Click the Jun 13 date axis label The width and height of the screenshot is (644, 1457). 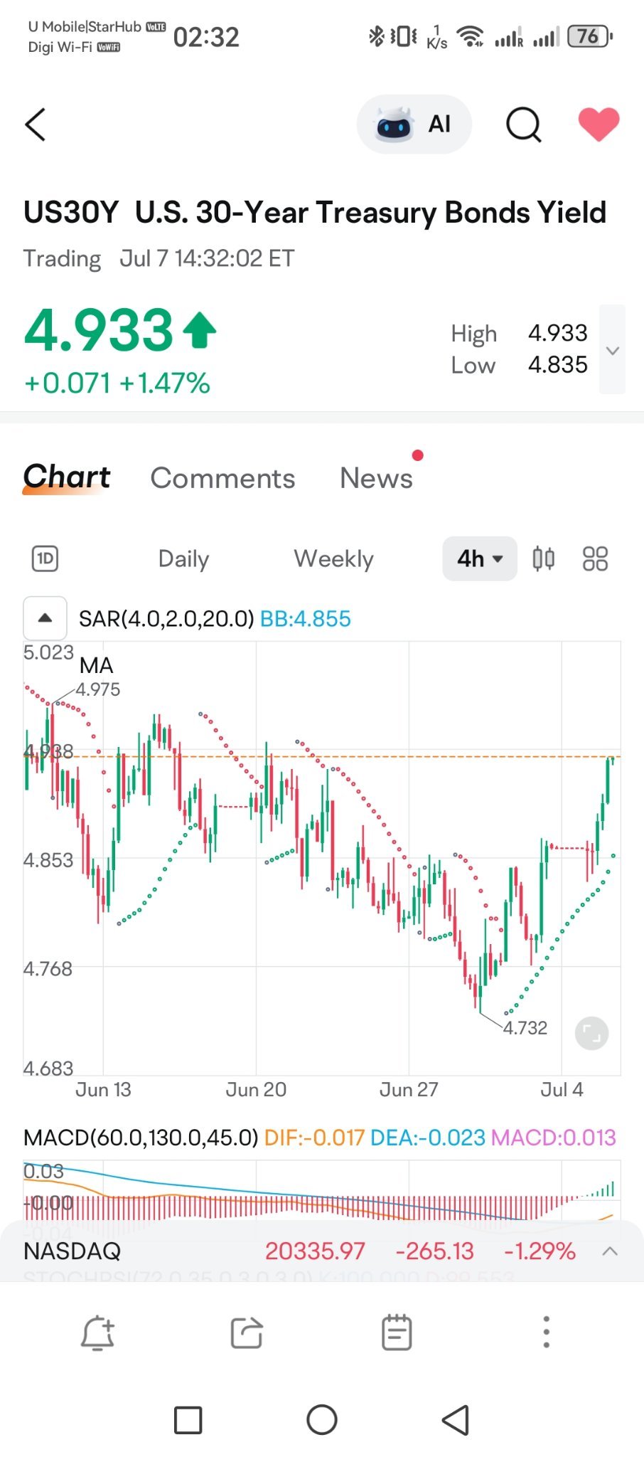pos(103,1090)
